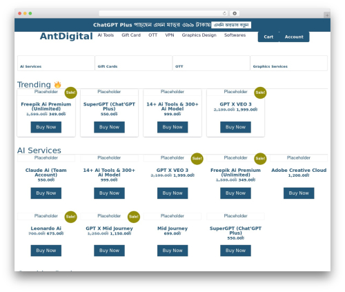Buy SuperGPT in AI Services section
The width and height of the screenshot is (345, 292).
pyautogui.click(x=235, y=251)
